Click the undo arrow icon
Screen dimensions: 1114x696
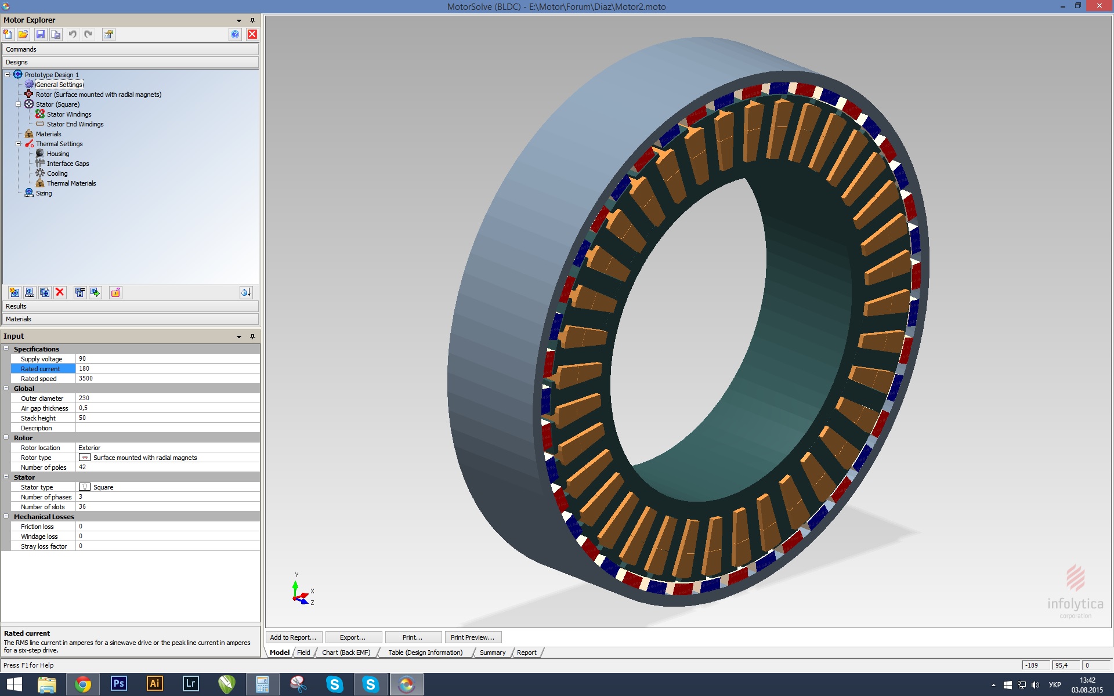point(72,34)
